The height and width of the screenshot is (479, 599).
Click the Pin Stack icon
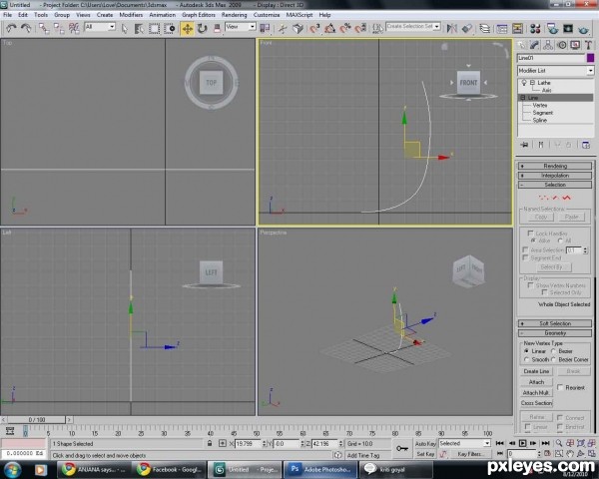click(x=524, y=145)
